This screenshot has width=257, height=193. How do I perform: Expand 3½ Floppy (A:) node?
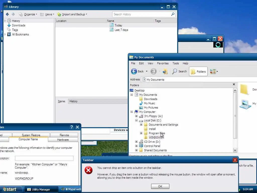136,116
